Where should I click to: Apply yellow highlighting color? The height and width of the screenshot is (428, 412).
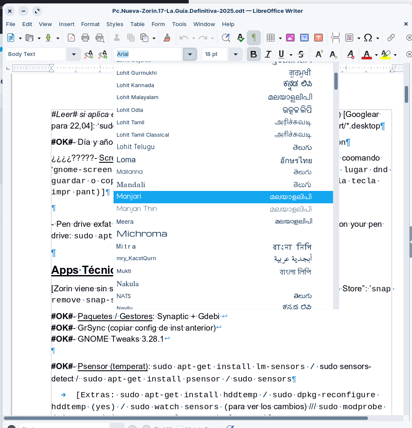(386, 55)
